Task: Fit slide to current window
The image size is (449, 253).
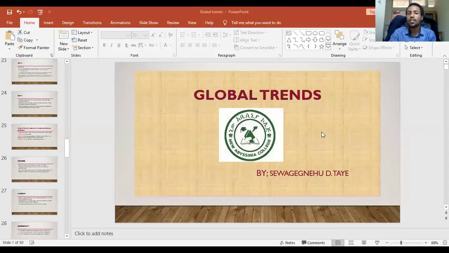Action: [444, 243]
